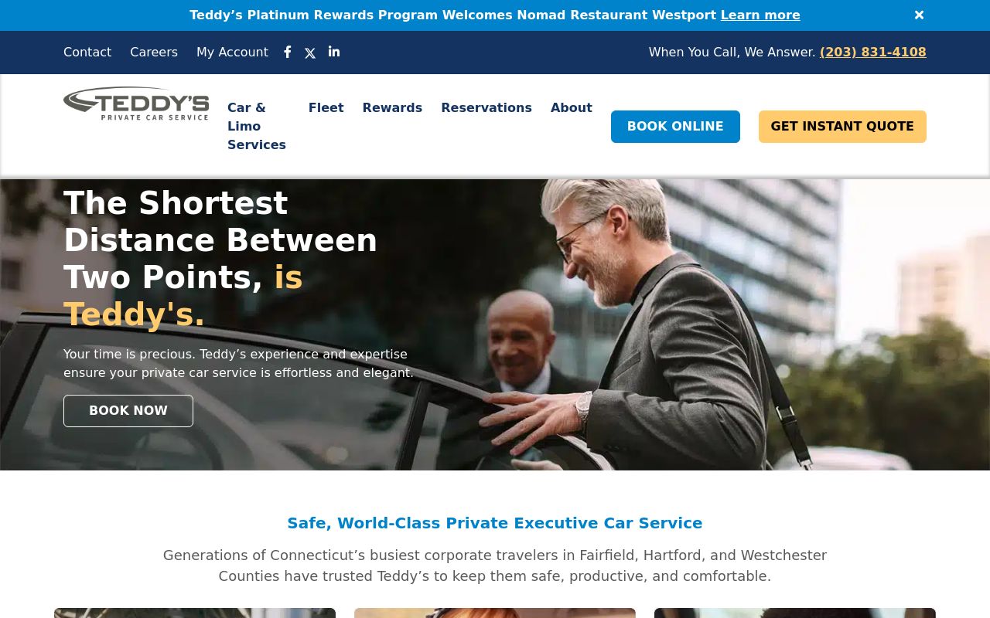Open Teddy's X (Twitter) profile icon
The height and width of the screenshot is (618, 990).
(x=310, y=53)
